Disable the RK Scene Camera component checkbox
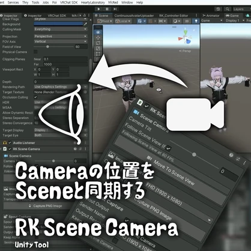Screen dimensions: 251x251 pyautogui.click(x=10, y=149)
